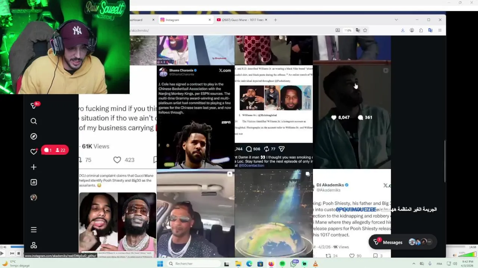Open File Explorer from the taskbar
Viewport: 478px width, 268px height.
tap(238, 264)
